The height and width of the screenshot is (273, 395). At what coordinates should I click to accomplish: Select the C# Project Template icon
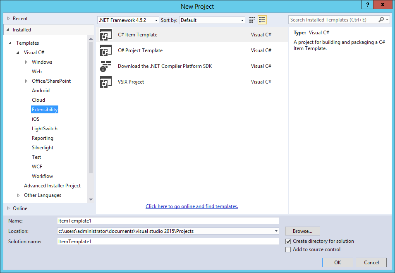pos(106,50)
